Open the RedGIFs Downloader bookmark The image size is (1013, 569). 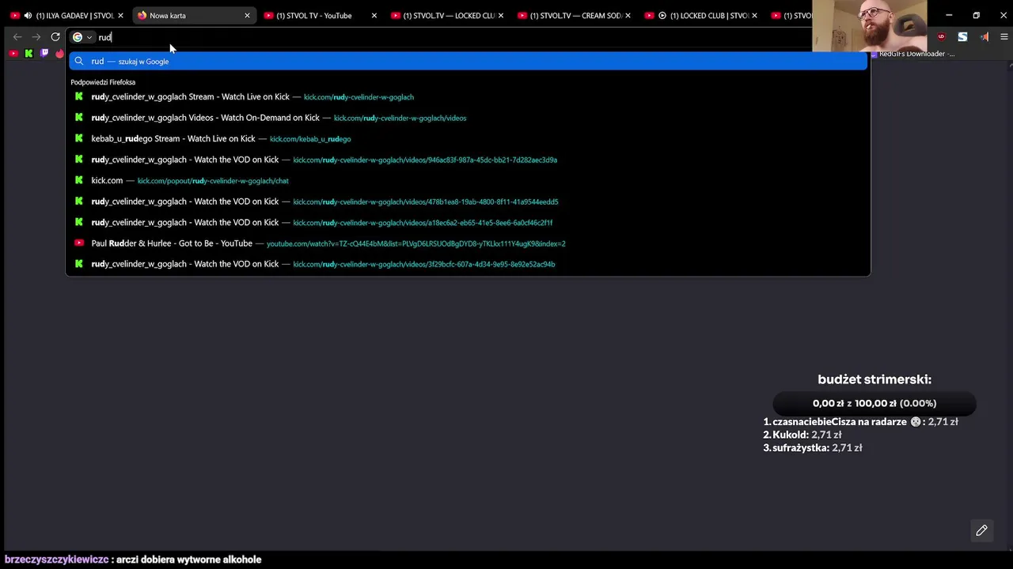coord(912,54)
